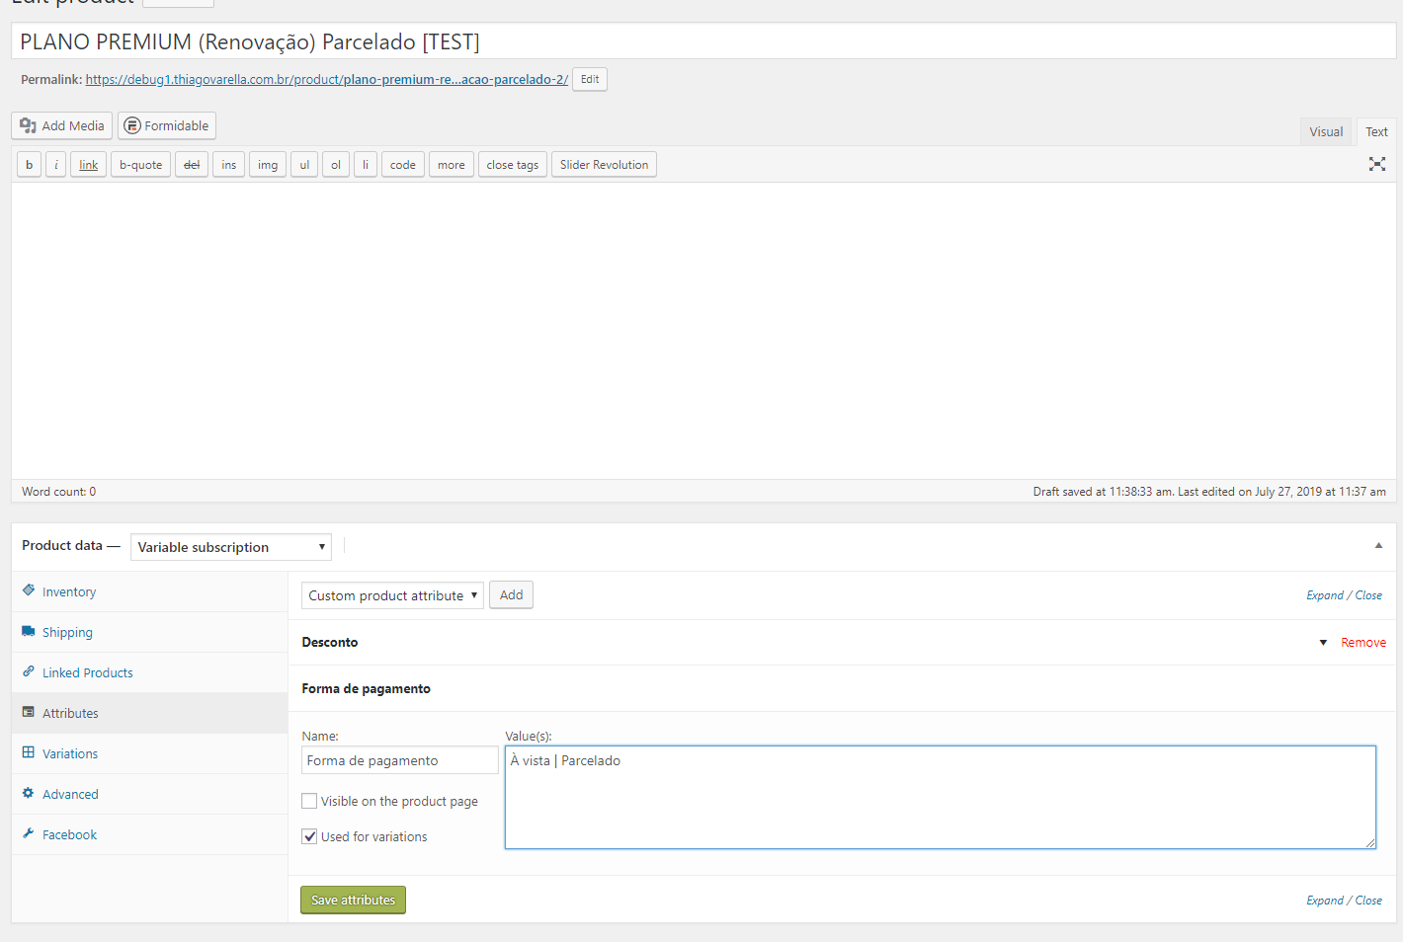
Task: Click the Forma de pagamento attribute header
Action: click(x=842, y=688)
